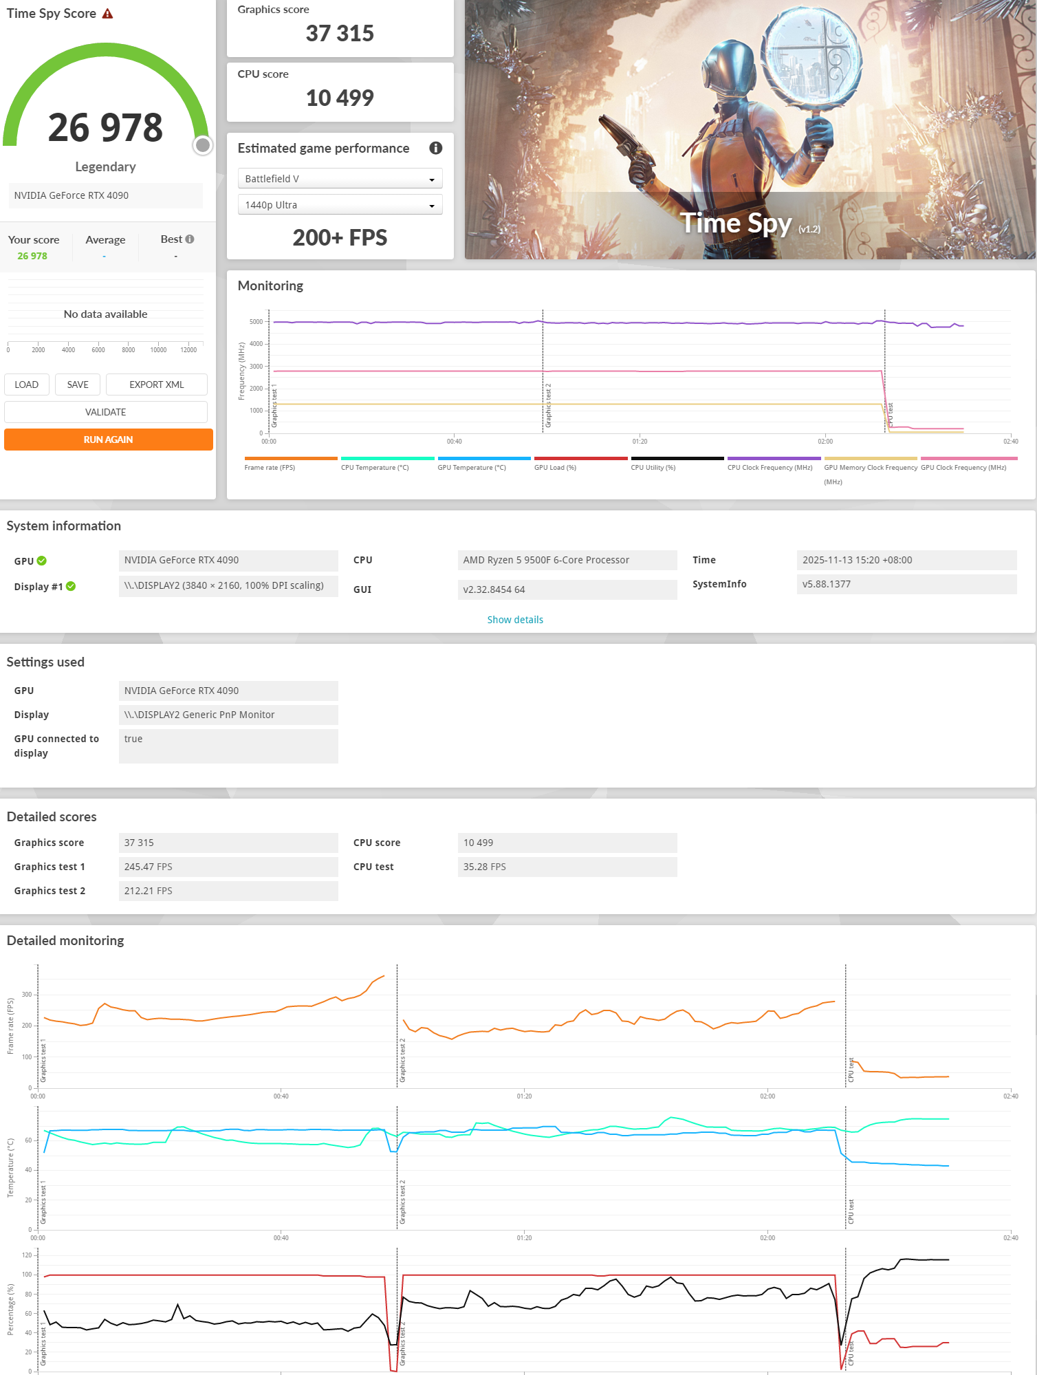Open the 1440p Ultra resolution dropdown

coord(340,205)
